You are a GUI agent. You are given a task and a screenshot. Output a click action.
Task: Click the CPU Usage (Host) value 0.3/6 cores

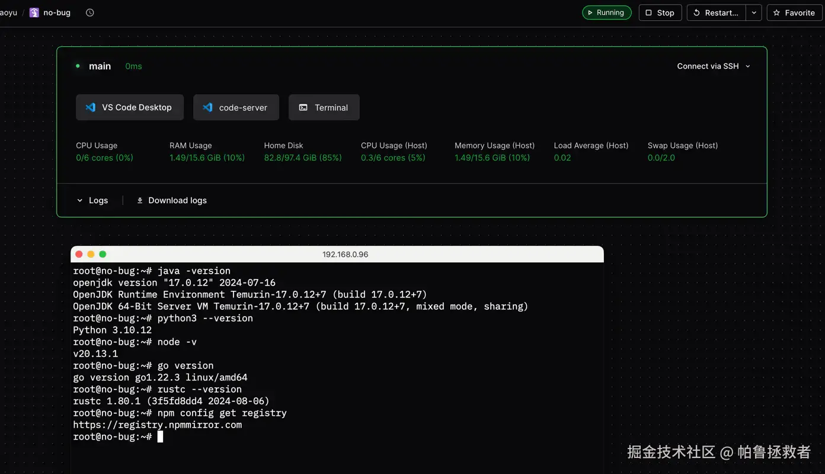[393, 158]
